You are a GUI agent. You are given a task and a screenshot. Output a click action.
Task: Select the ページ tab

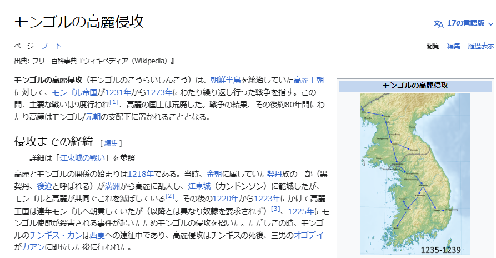pos(24,46)
